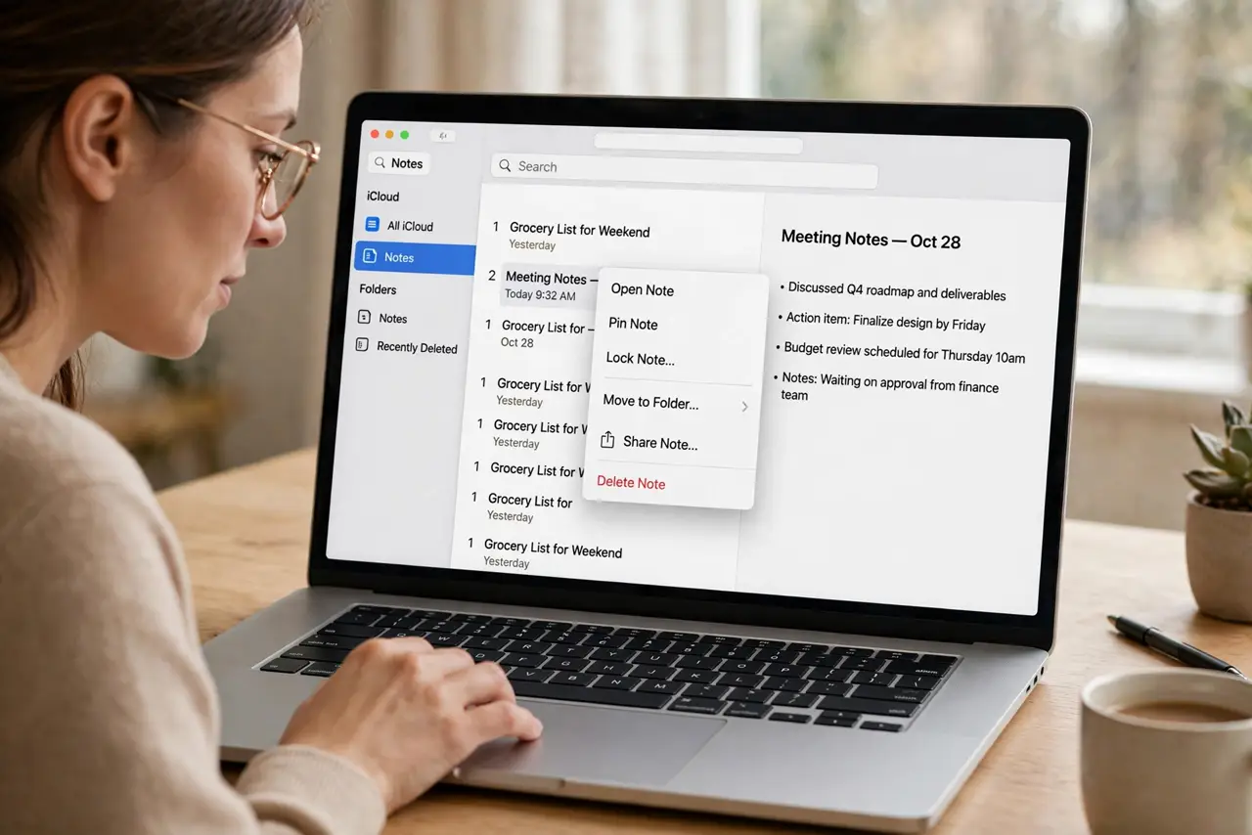The width and height of the screenshot is (1252, 835).
Task: Choose Share Note... menu entry
Action: click(x=660, y=443)
